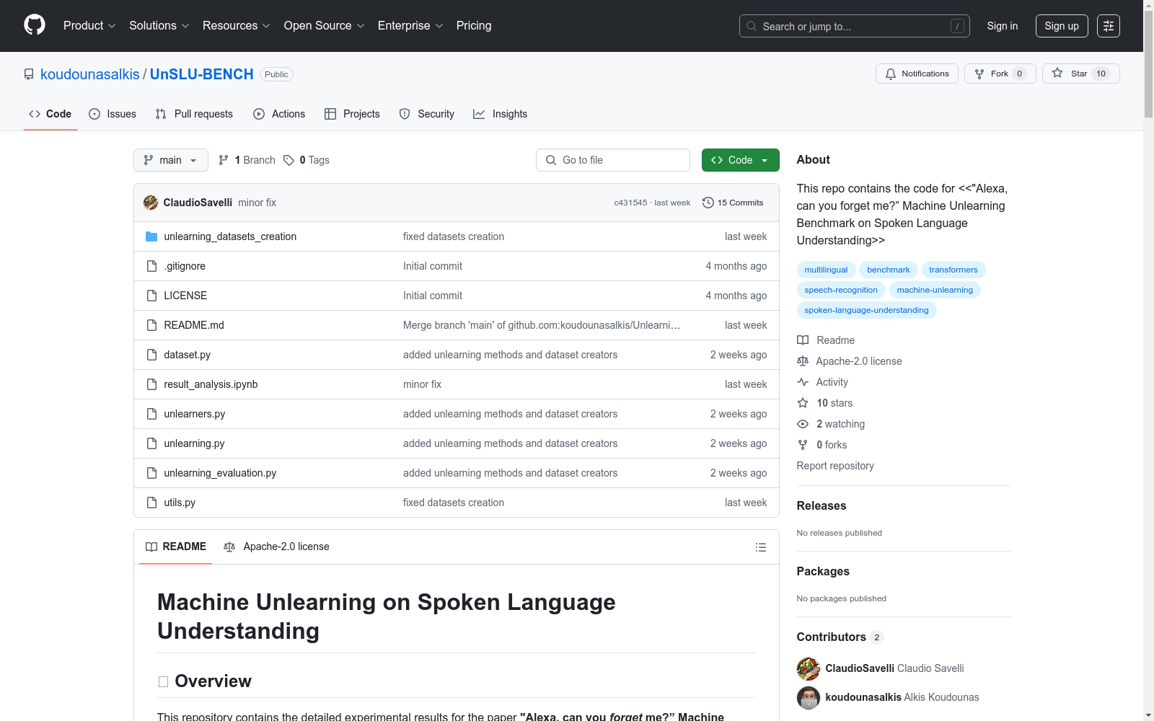Click the Readme book icon in About
This screenshot has width=1154, height=721.
coord(803,340)
